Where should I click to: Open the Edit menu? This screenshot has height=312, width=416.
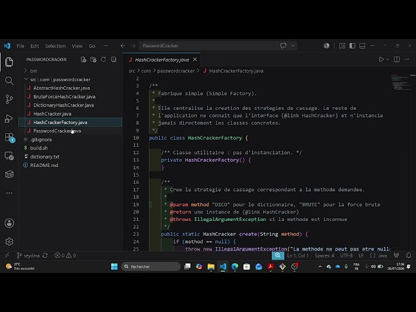[34, 46]
